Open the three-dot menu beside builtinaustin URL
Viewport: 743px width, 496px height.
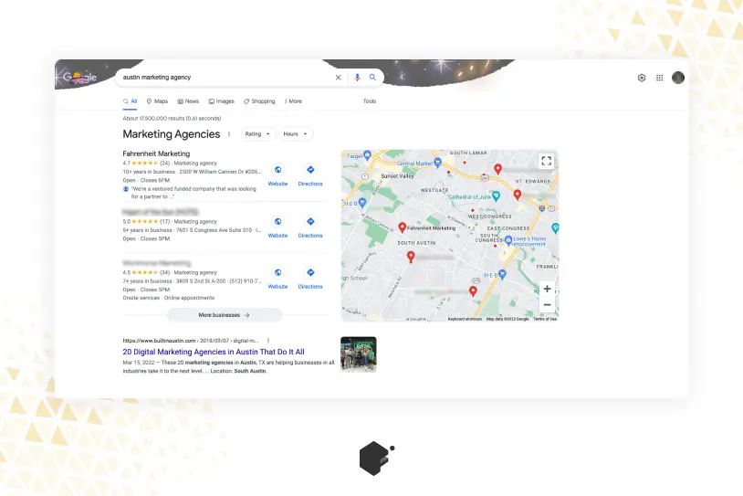[x=268, y=341]
